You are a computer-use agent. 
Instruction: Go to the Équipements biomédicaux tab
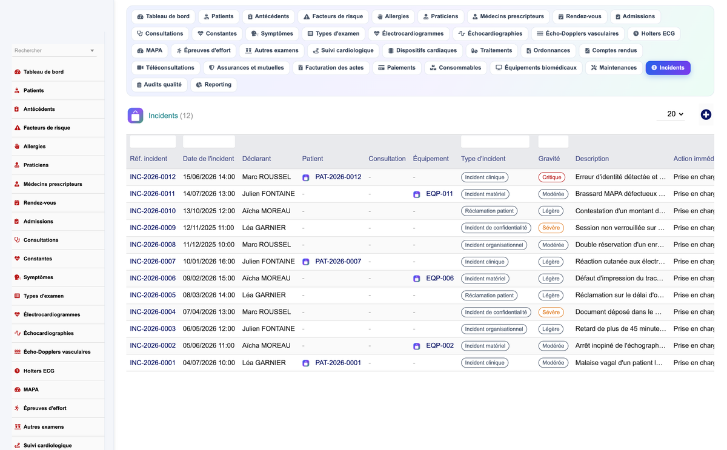[536, 68]
